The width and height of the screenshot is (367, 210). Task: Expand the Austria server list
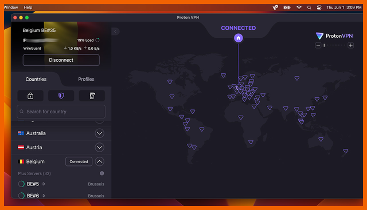point(99,148)
